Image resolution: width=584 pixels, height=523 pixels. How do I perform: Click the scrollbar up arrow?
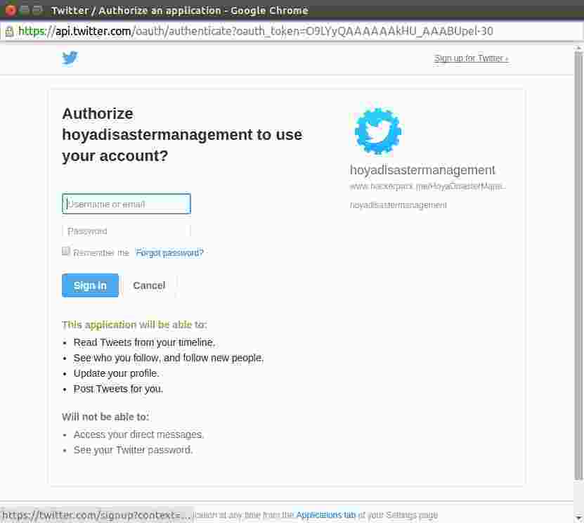[578, 48]
